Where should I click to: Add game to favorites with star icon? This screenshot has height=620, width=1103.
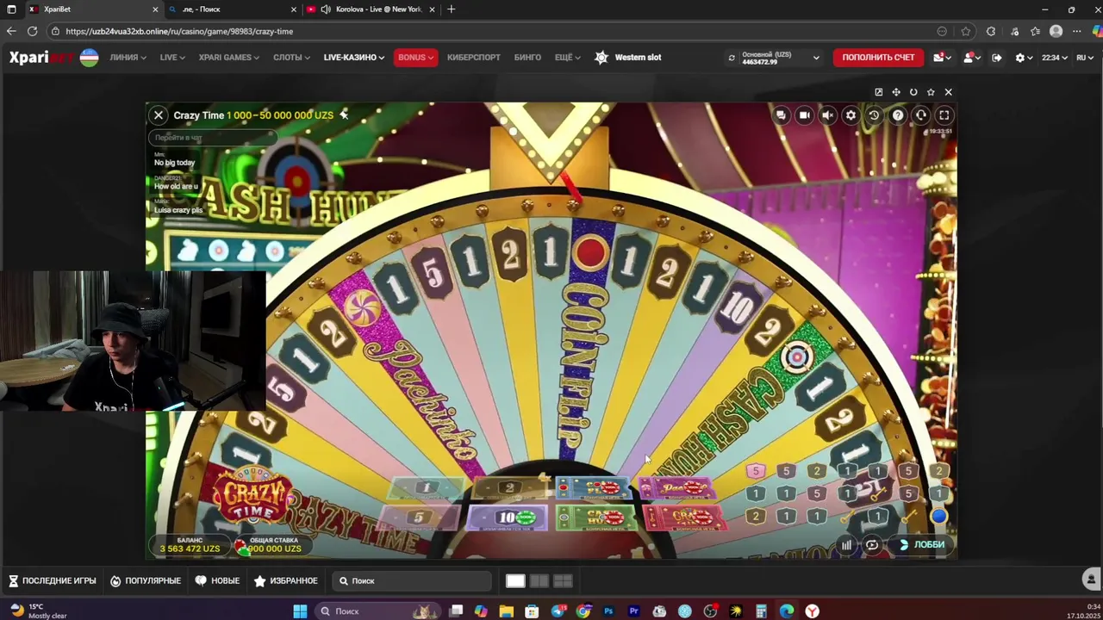[931, 92]
